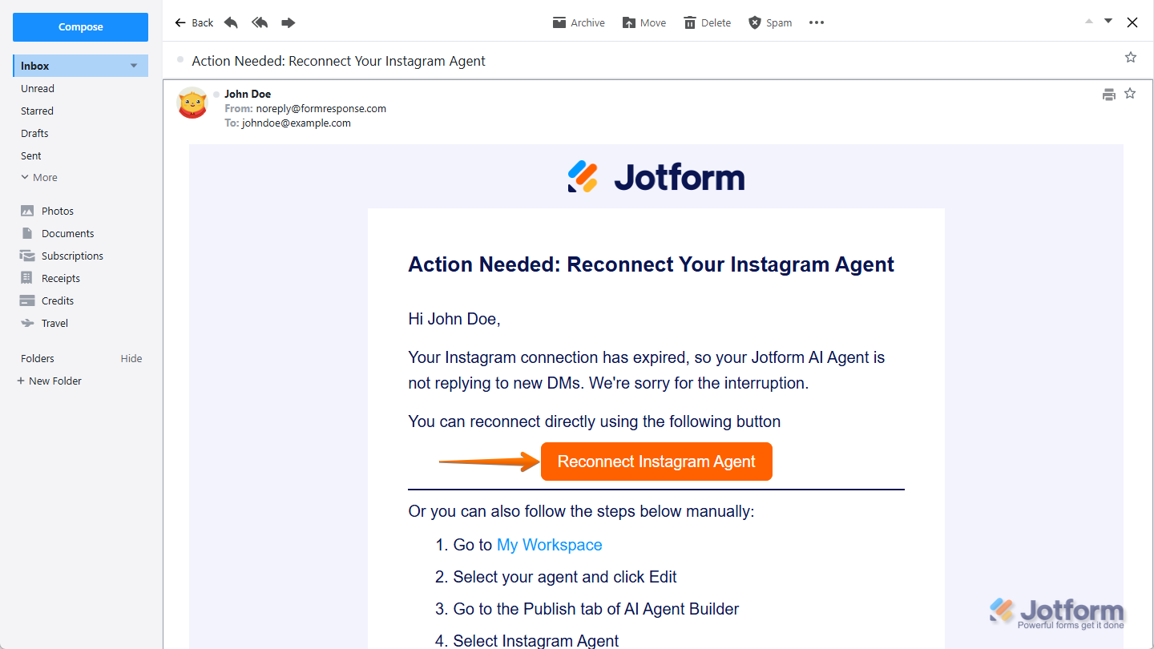Mark the email as Spam
1154x649 pixels.
click(769, 22)
